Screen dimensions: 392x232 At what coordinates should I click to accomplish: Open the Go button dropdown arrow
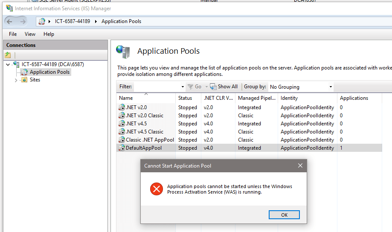[x=206, y=87]
